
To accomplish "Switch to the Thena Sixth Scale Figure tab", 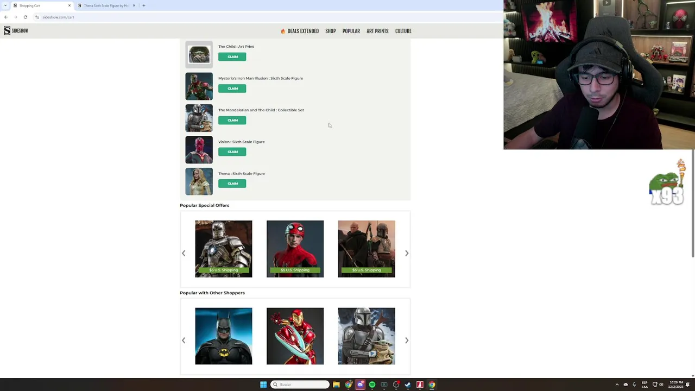I will click(x=106, y=5).
